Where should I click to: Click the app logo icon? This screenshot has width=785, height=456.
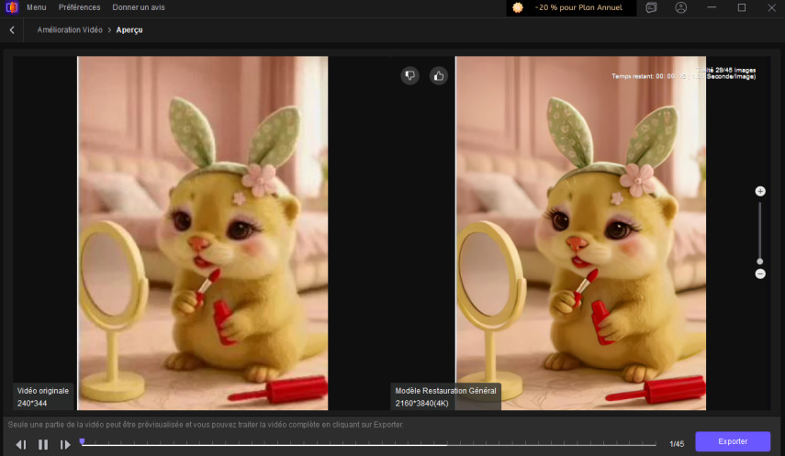10,7
